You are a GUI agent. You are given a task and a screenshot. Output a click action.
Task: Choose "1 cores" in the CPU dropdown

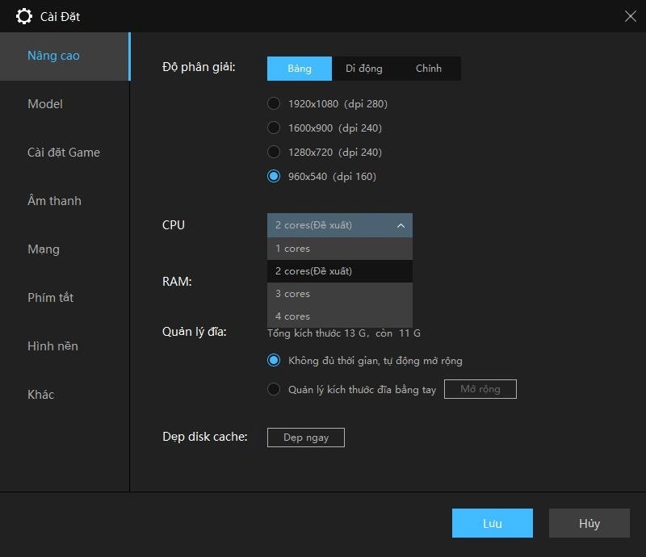pos(292,248)
